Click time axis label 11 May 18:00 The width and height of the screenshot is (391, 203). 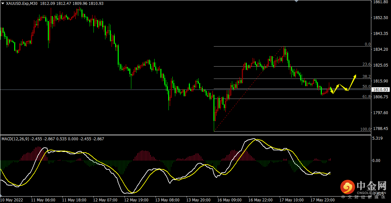(x=74, y=200)
